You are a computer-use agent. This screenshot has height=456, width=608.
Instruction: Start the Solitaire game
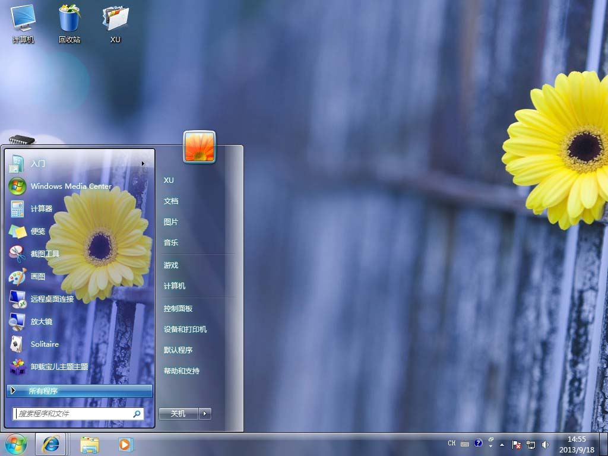click(x=45, y=344)
